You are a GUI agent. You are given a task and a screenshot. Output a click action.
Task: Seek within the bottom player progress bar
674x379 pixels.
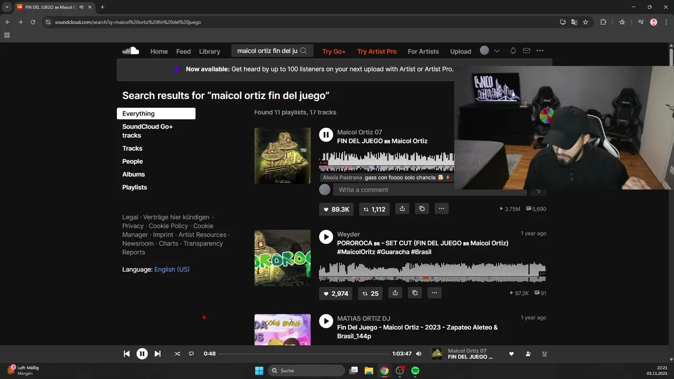pos(304,354)
